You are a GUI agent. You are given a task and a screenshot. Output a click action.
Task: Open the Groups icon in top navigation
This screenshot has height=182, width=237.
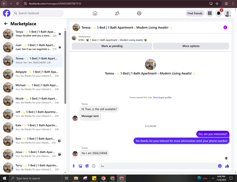coord(139,13)
